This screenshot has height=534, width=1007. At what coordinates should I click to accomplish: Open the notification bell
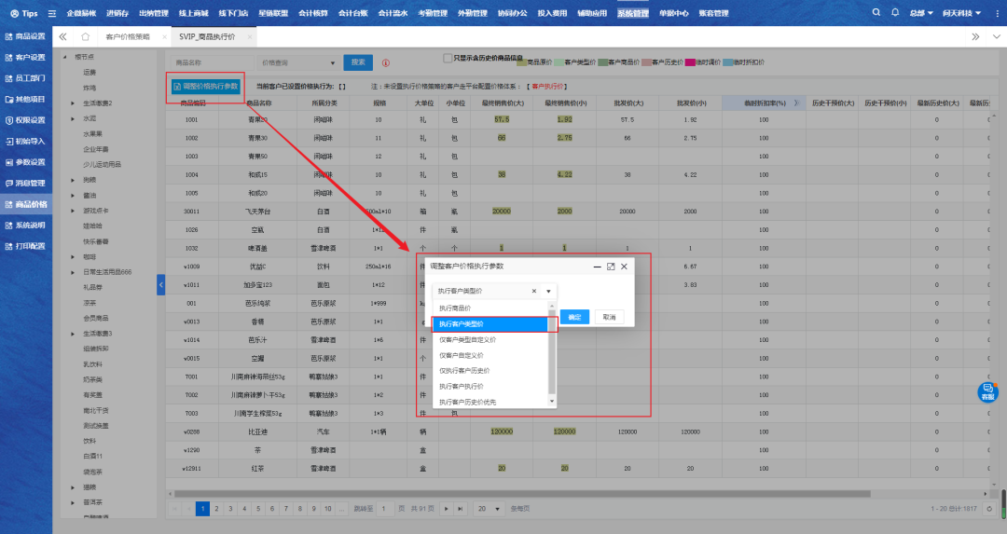[895, 13]
